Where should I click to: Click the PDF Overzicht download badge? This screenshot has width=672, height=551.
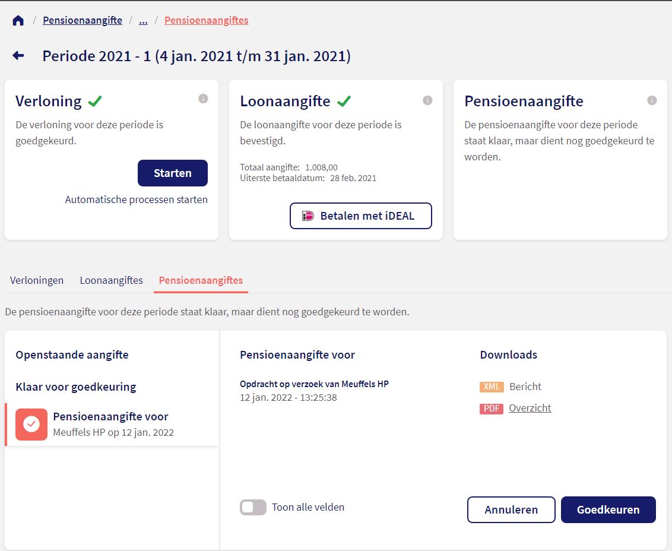[x=491, y=408]
